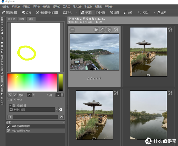Rotate the selected thumbnail left
The image size is (178, 146).
(x=103, y=30)
